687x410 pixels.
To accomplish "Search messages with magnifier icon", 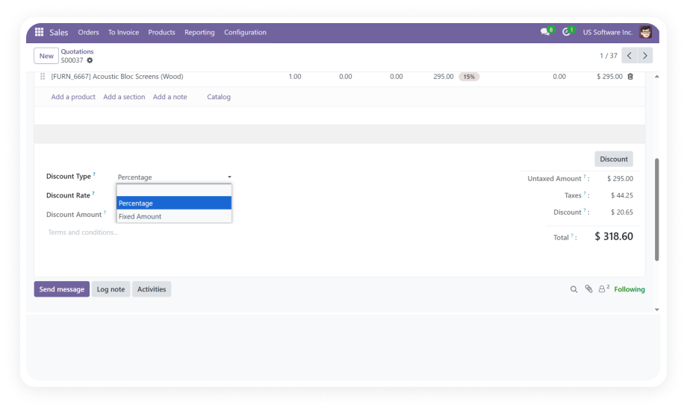I will coord(573,289).
